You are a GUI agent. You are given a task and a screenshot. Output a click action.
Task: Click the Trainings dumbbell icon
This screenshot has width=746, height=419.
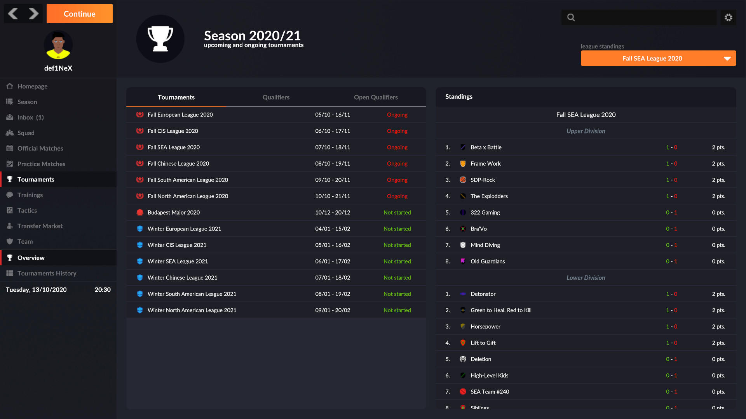9,195
